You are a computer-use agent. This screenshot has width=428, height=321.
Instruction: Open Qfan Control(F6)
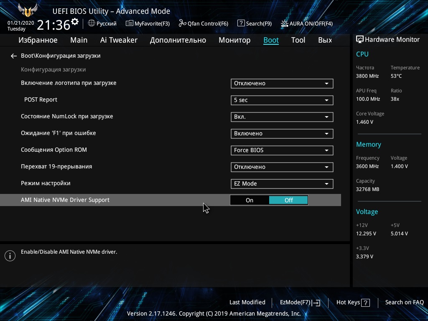[204, 23]
